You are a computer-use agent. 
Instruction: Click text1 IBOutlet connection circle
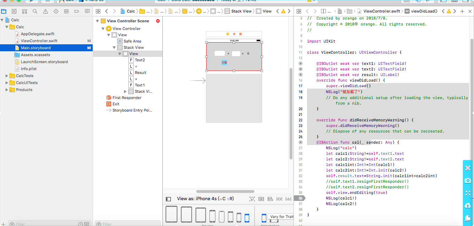(300, 63)
